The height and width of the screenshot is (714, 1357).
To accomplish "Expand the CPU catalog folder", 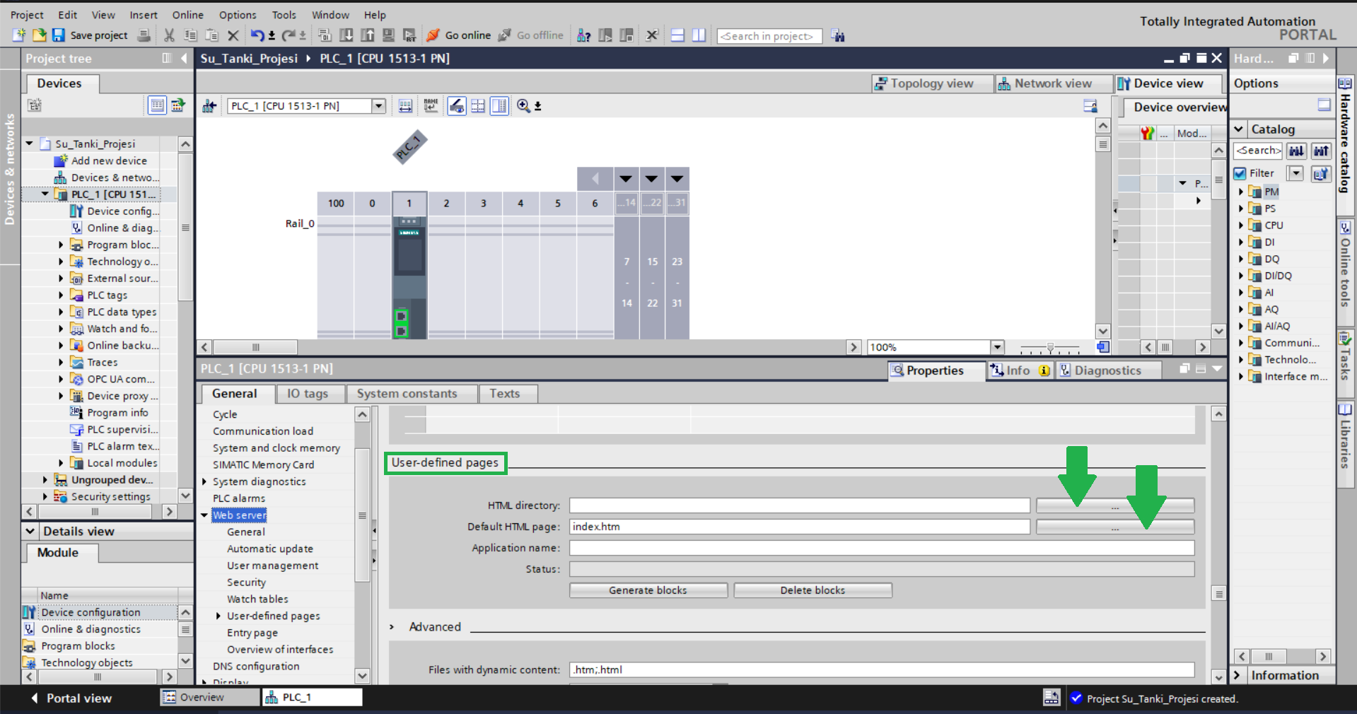I will tap(1241, 226).
